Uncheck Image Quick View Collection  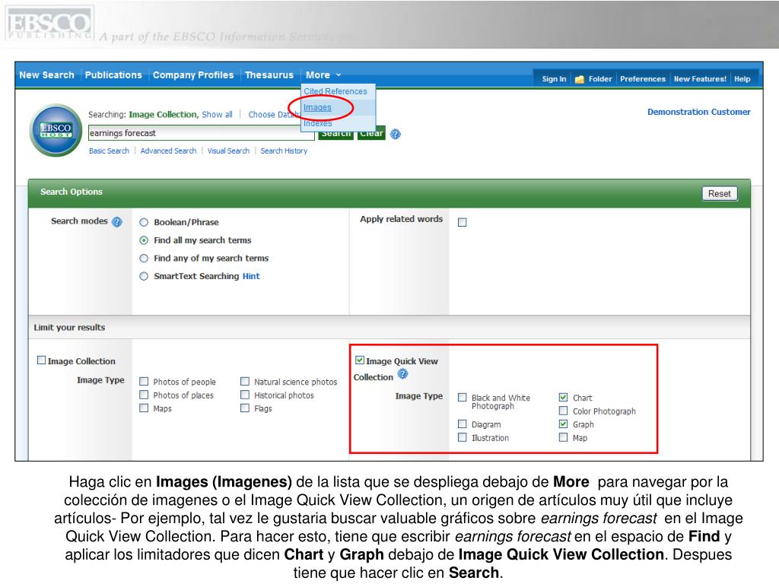(x=360, y=360)
